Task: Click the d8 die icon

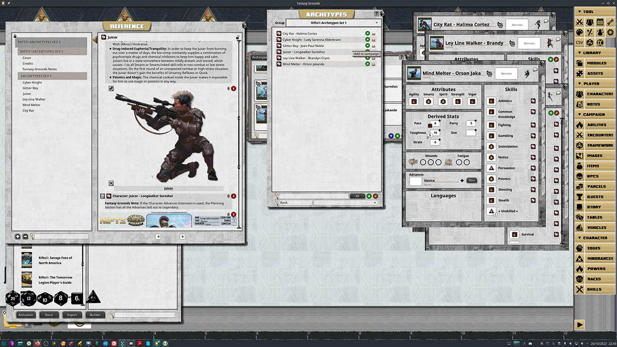Action: [61, 299]
